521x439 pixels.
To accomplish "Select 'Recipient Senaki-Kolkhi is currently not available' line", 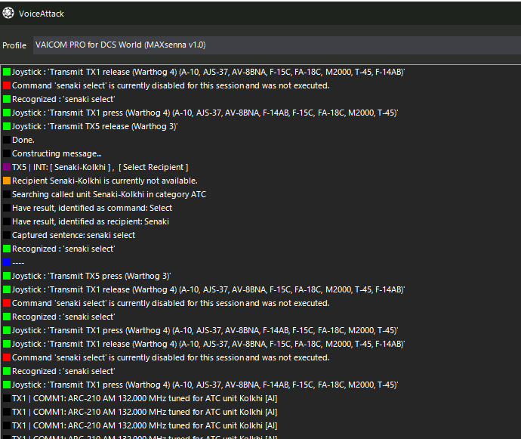I will click(x=104, y=181).
